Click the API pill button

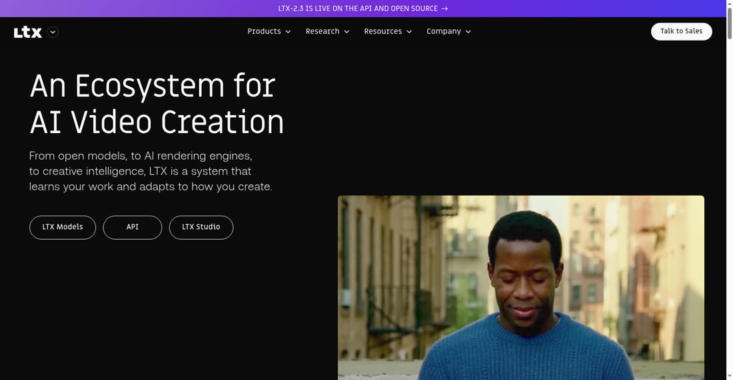coord(133,228)
